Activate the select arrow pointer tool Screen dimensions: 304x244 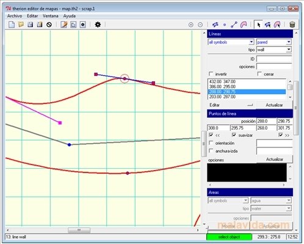[259, 24]
